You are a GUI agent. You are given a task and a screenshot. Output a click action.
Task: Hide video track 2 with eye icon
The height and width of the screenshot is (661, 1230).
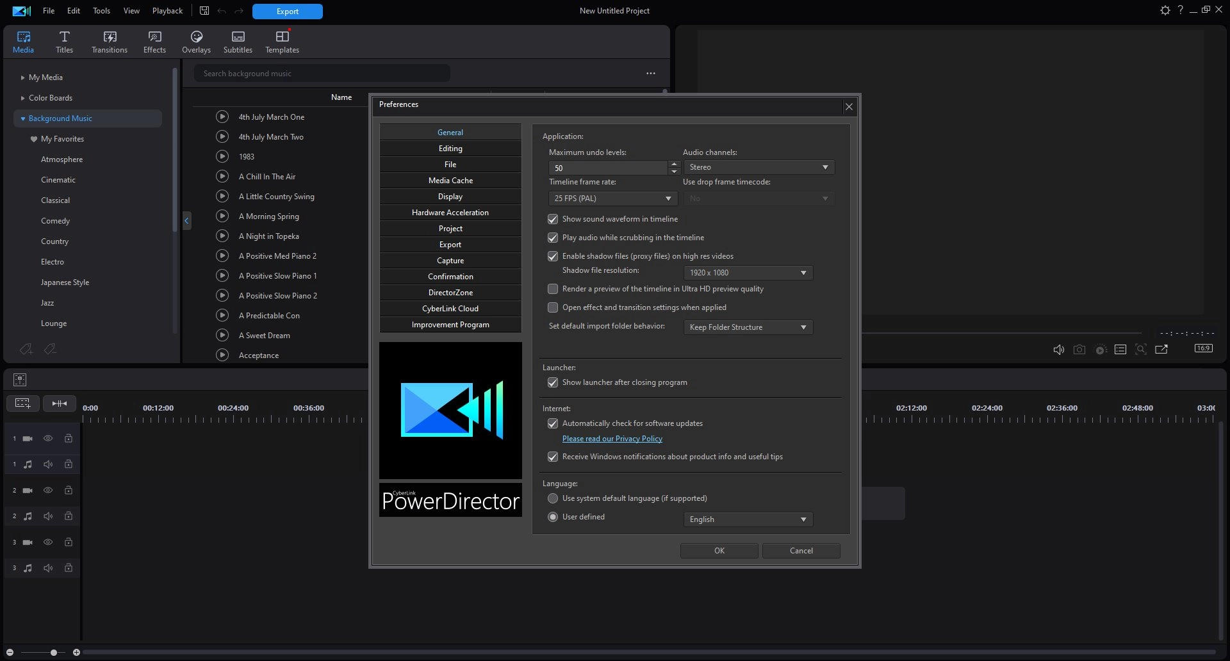(x=48, y=491)
